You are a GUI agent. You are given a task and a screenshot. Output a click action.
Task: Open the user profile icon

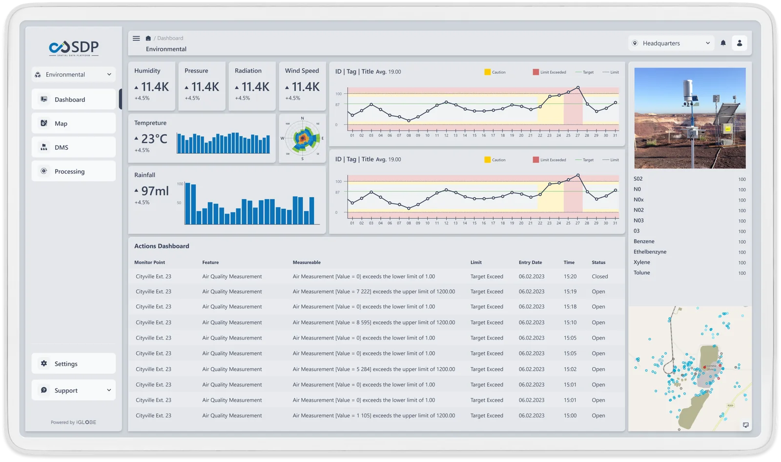click(x=740, y=43)
